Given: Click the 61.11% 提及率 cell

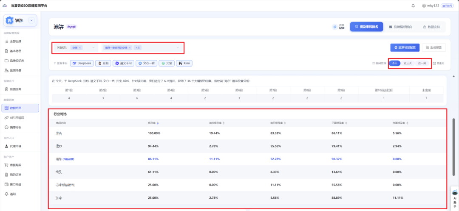Looking at the screenshot, I should coord(153,172).
